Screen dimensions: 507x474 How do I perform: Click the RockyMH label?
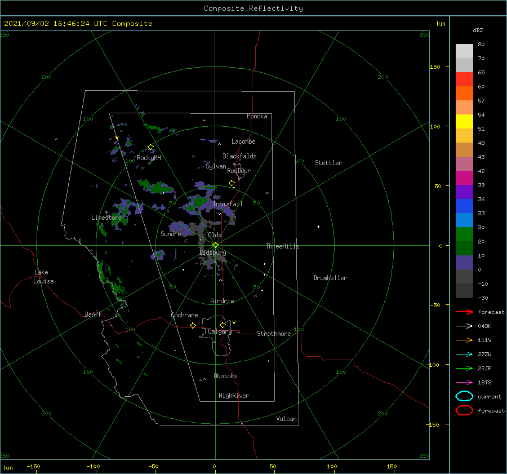pyautogui.click(x=149, y=158)
